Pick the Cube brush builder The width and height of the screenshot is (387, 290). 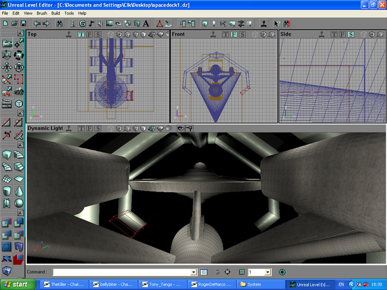pyautogui.click(x=7, y=154)
